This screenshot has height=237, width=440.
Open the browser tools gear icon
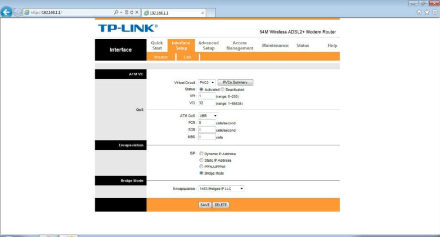[434, 12]
